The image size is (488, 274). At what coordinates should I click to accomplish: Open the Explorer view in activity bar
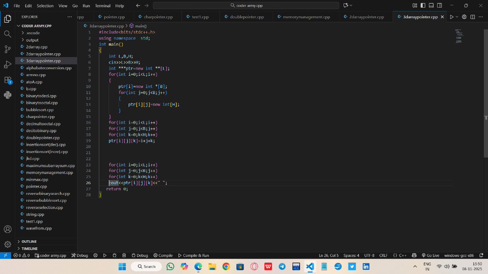pyautogui.click(x=7, y=19)
